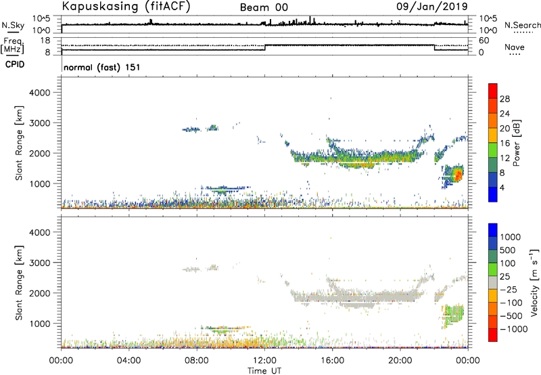This screenshot has height=375, width=541.
Task: Click the 'Nave' legend label
Action: (x=515, y=47)
